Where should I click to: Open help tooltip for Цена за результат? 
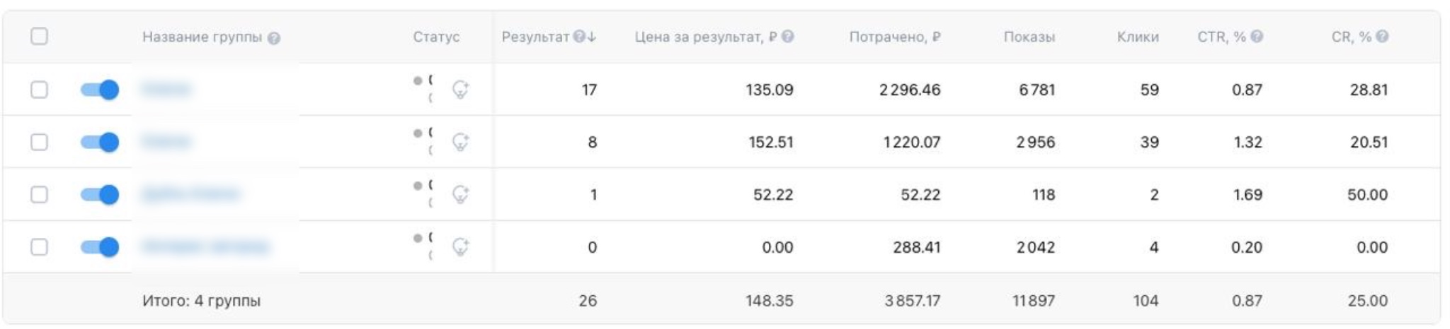pos(787,37)
